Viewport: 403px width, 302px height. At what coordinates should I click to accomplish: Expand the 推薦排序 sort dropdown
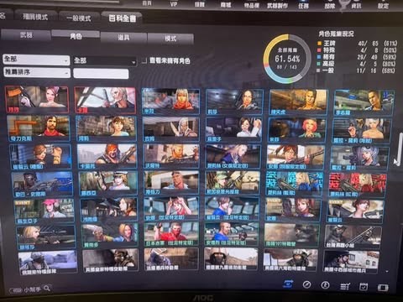37,72
